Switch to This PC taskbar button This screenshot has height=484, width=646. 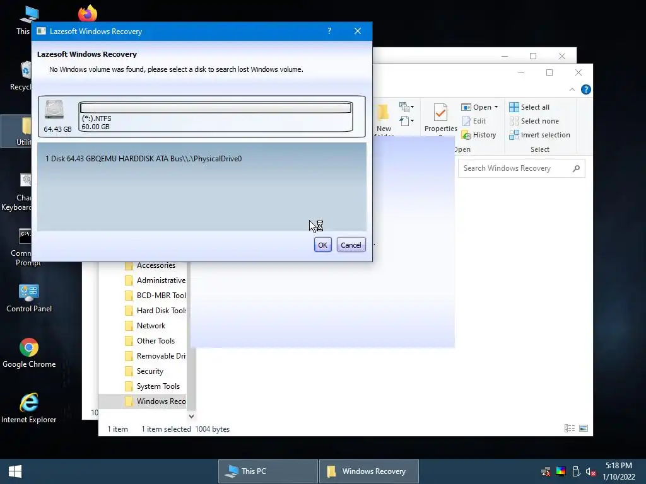[267, 471]
